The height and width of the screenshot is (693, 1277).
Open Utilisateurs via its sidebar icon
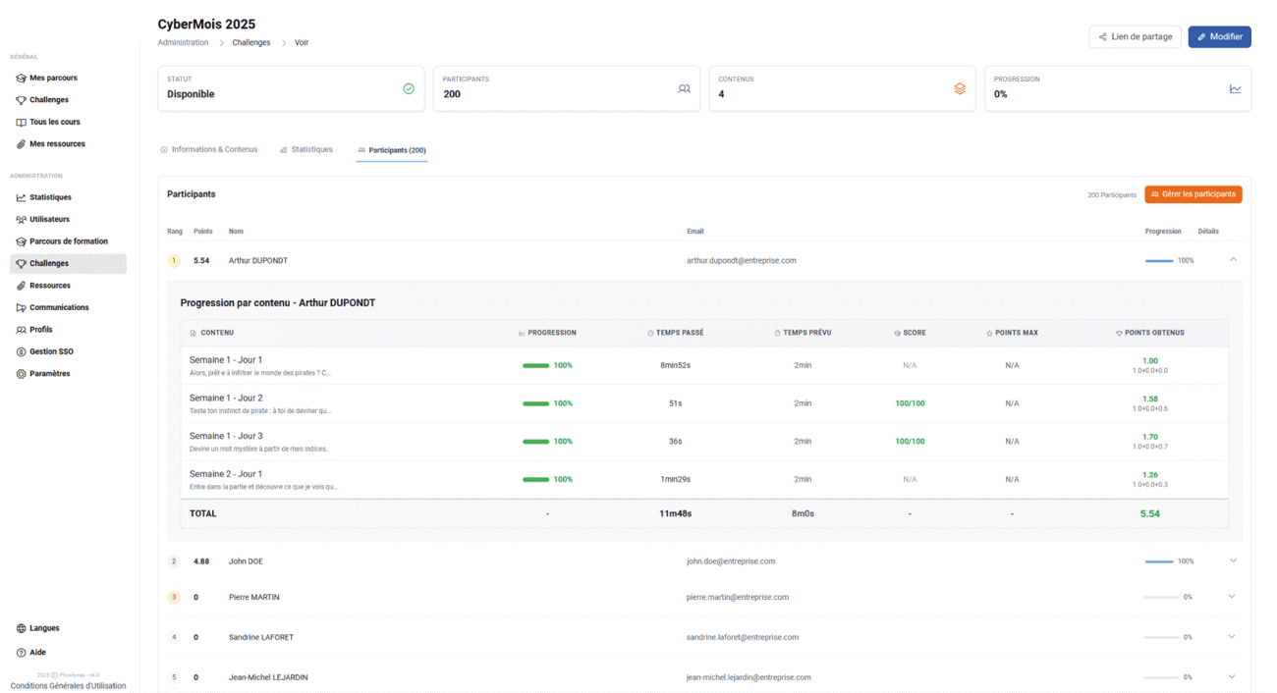[x=21, y=220]
